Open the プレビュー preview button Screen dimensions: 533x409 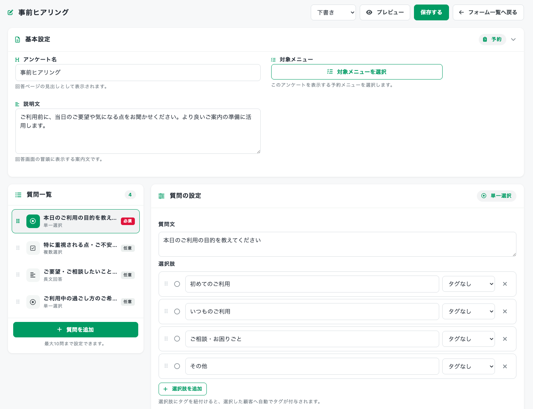click(x=385, y=12)
